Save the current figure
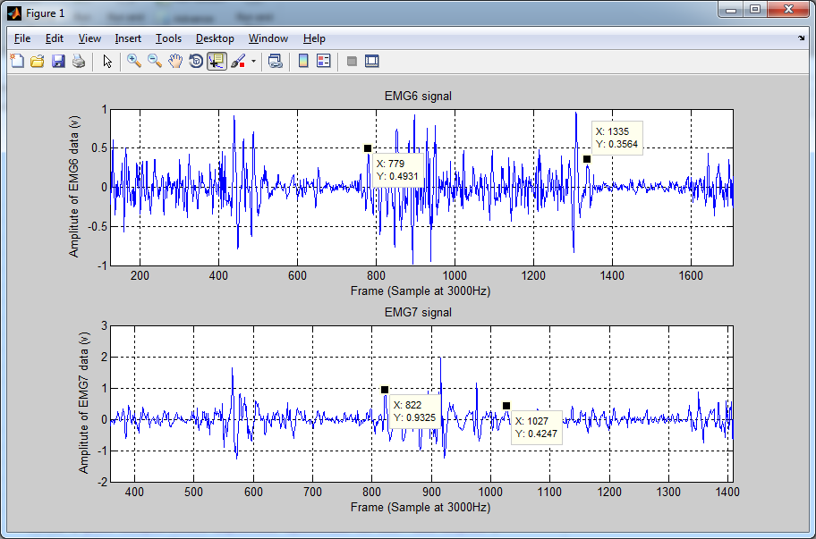The width and height of the screenshot is (816, 539). (x=58, y=61)
